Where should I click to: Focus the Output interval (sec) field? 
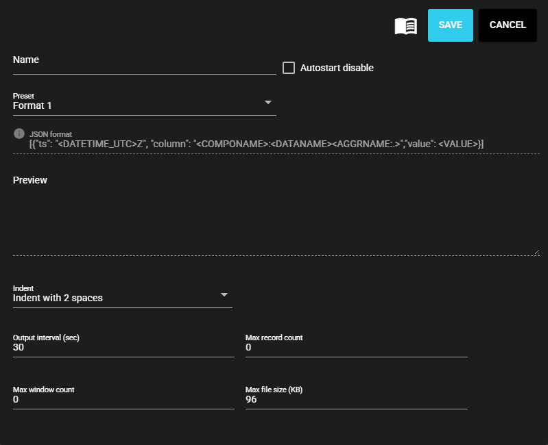click(123, 348)
